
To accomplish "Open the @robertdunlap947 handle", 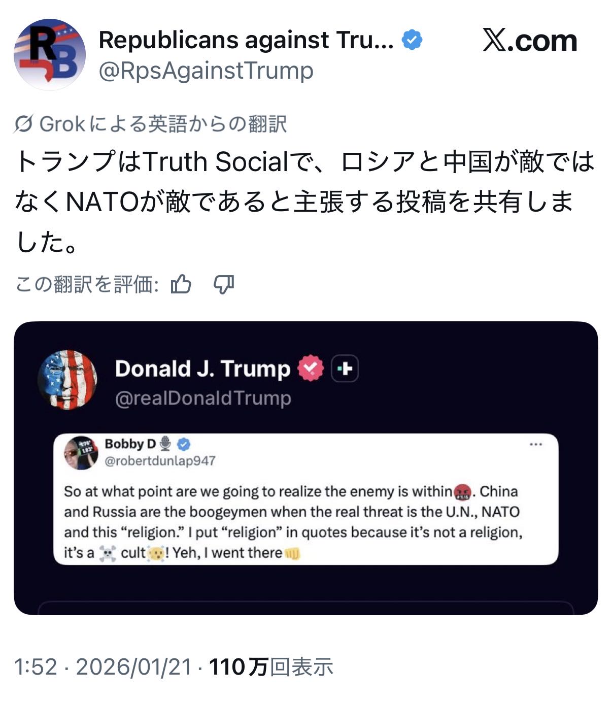I will coord(160,461).
